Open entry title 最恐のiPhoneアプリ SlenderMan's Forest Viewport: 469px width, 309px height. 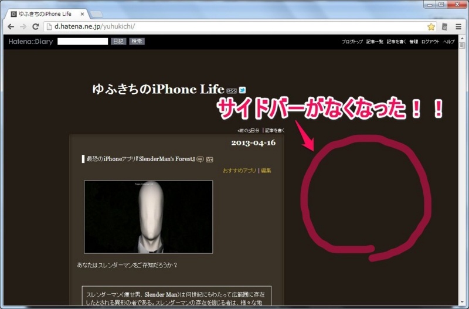(x=141, y=159)
